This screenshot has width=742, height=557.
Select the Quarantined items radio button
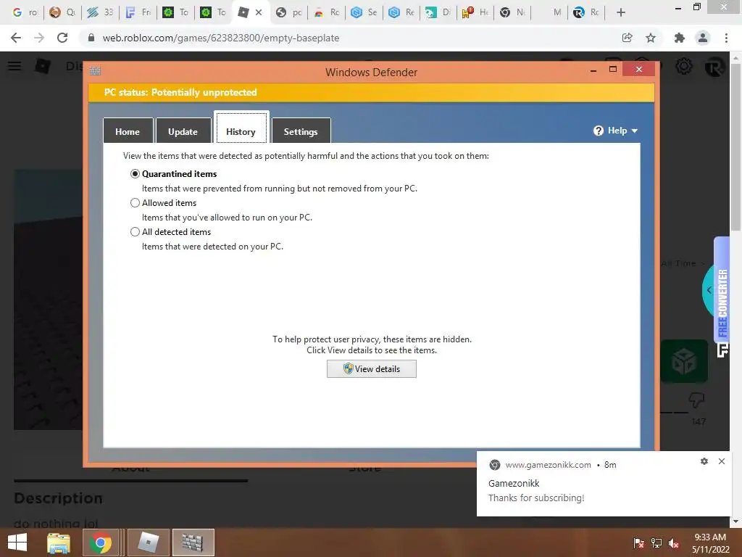135,174
